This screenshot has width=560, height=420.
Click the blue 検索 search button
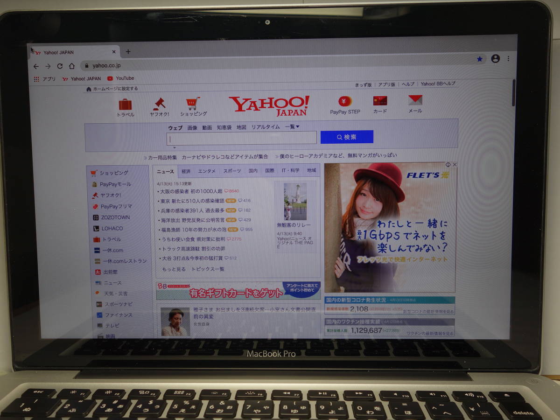[x=347, y=137]
